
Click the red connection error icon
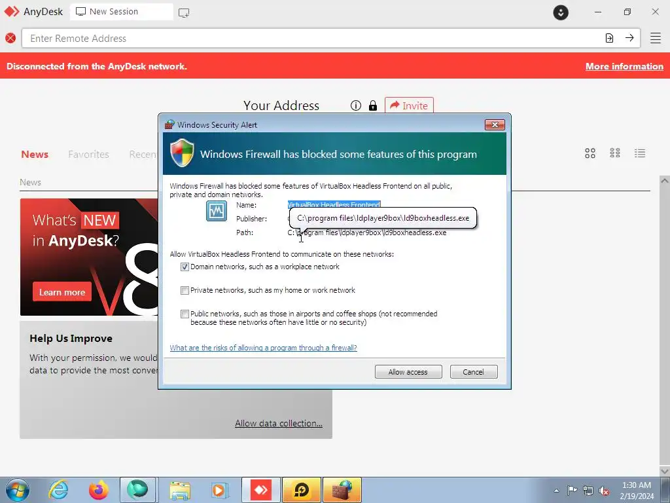click(x=10, y=38)
